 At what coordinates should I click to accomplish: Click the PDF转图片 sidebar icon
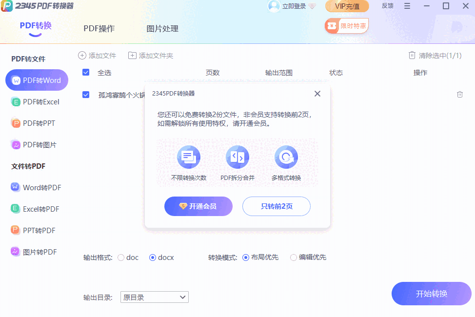pos(16,144)
